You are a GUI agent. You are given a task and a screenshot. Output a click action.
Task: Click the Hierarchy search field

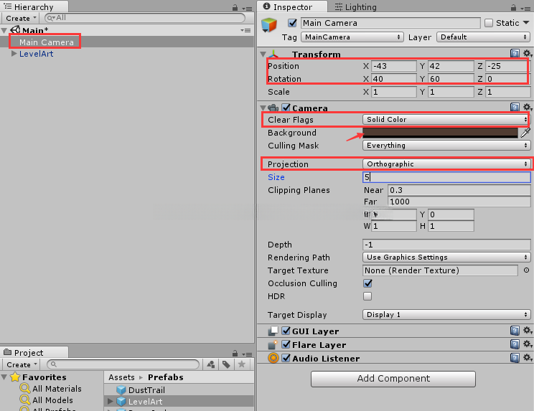(145, 18)
